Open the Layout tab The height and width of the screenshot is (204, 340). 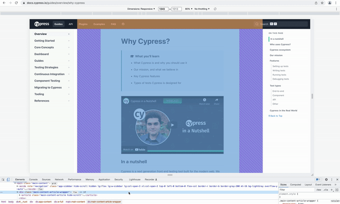(308, 185)
